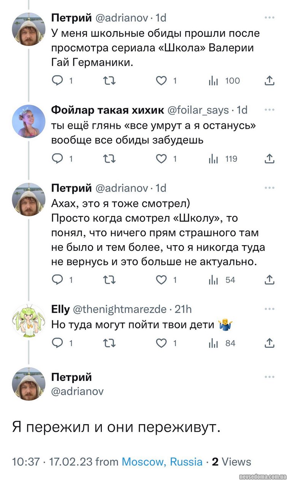Reply to the first Петрий tweet
The width and height of the screenshot is (287, 480).
pos(58,80)
